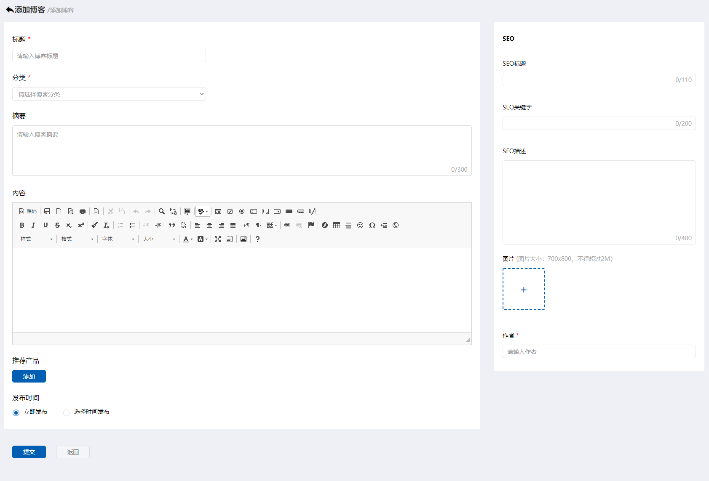709x481 pixels.
Task: Click the 添加 recommended product button
Action: (29, 376)
